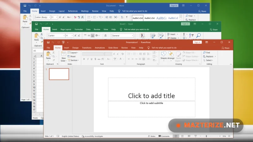Click zoom slider handle in PowerPoint status bar
Screen dimensions: 253x142
206,136
